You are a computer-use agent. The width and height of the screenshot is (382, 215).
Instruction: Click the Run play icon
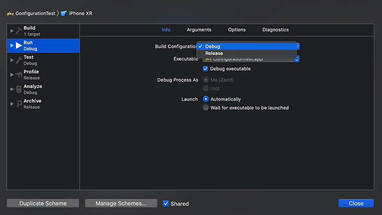coord(19,45)
